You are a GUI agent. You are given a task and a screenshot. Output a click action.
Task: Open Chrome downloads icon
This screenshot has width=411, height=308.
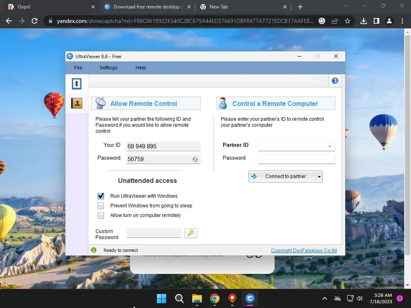pyautogui.click(x=364, y=21)
